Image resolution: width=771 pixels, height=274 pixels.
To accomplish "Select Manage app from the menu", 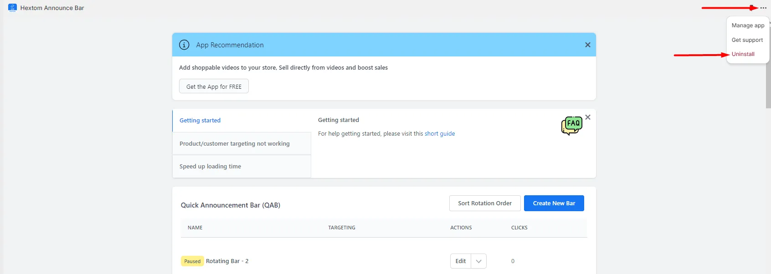I will [748, 25].
